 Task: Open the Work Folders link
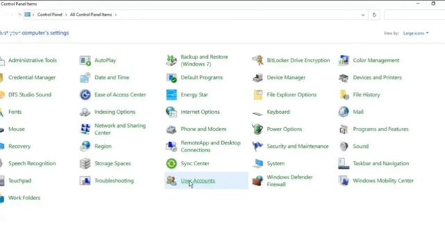click(24, 198)
